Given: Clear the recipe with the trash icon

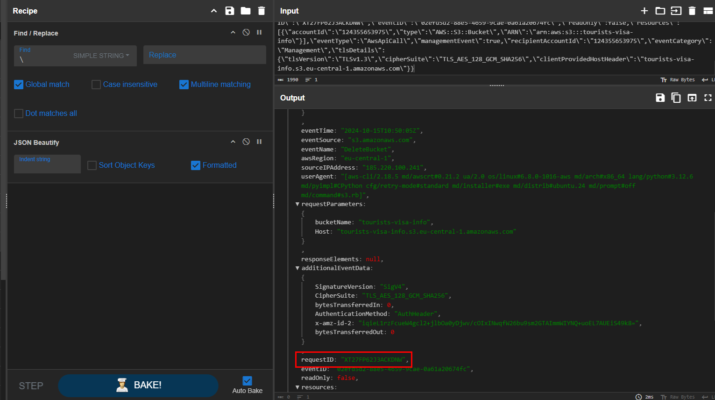Looking at the screenshot, I should tap(262, 11).
